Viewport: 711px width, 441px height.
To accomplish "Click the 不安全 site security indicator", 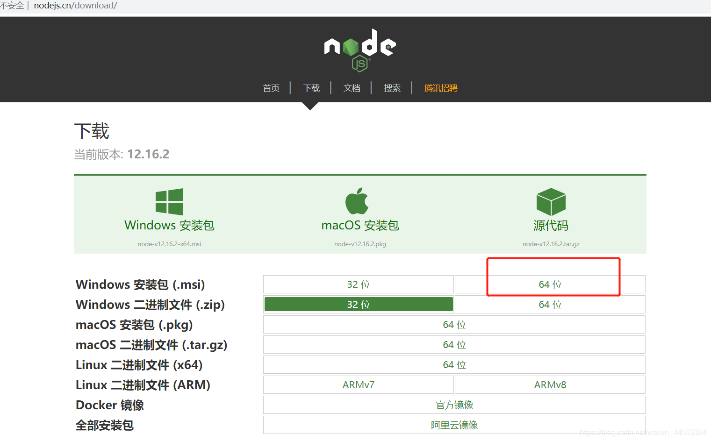I will pos(12,6).
